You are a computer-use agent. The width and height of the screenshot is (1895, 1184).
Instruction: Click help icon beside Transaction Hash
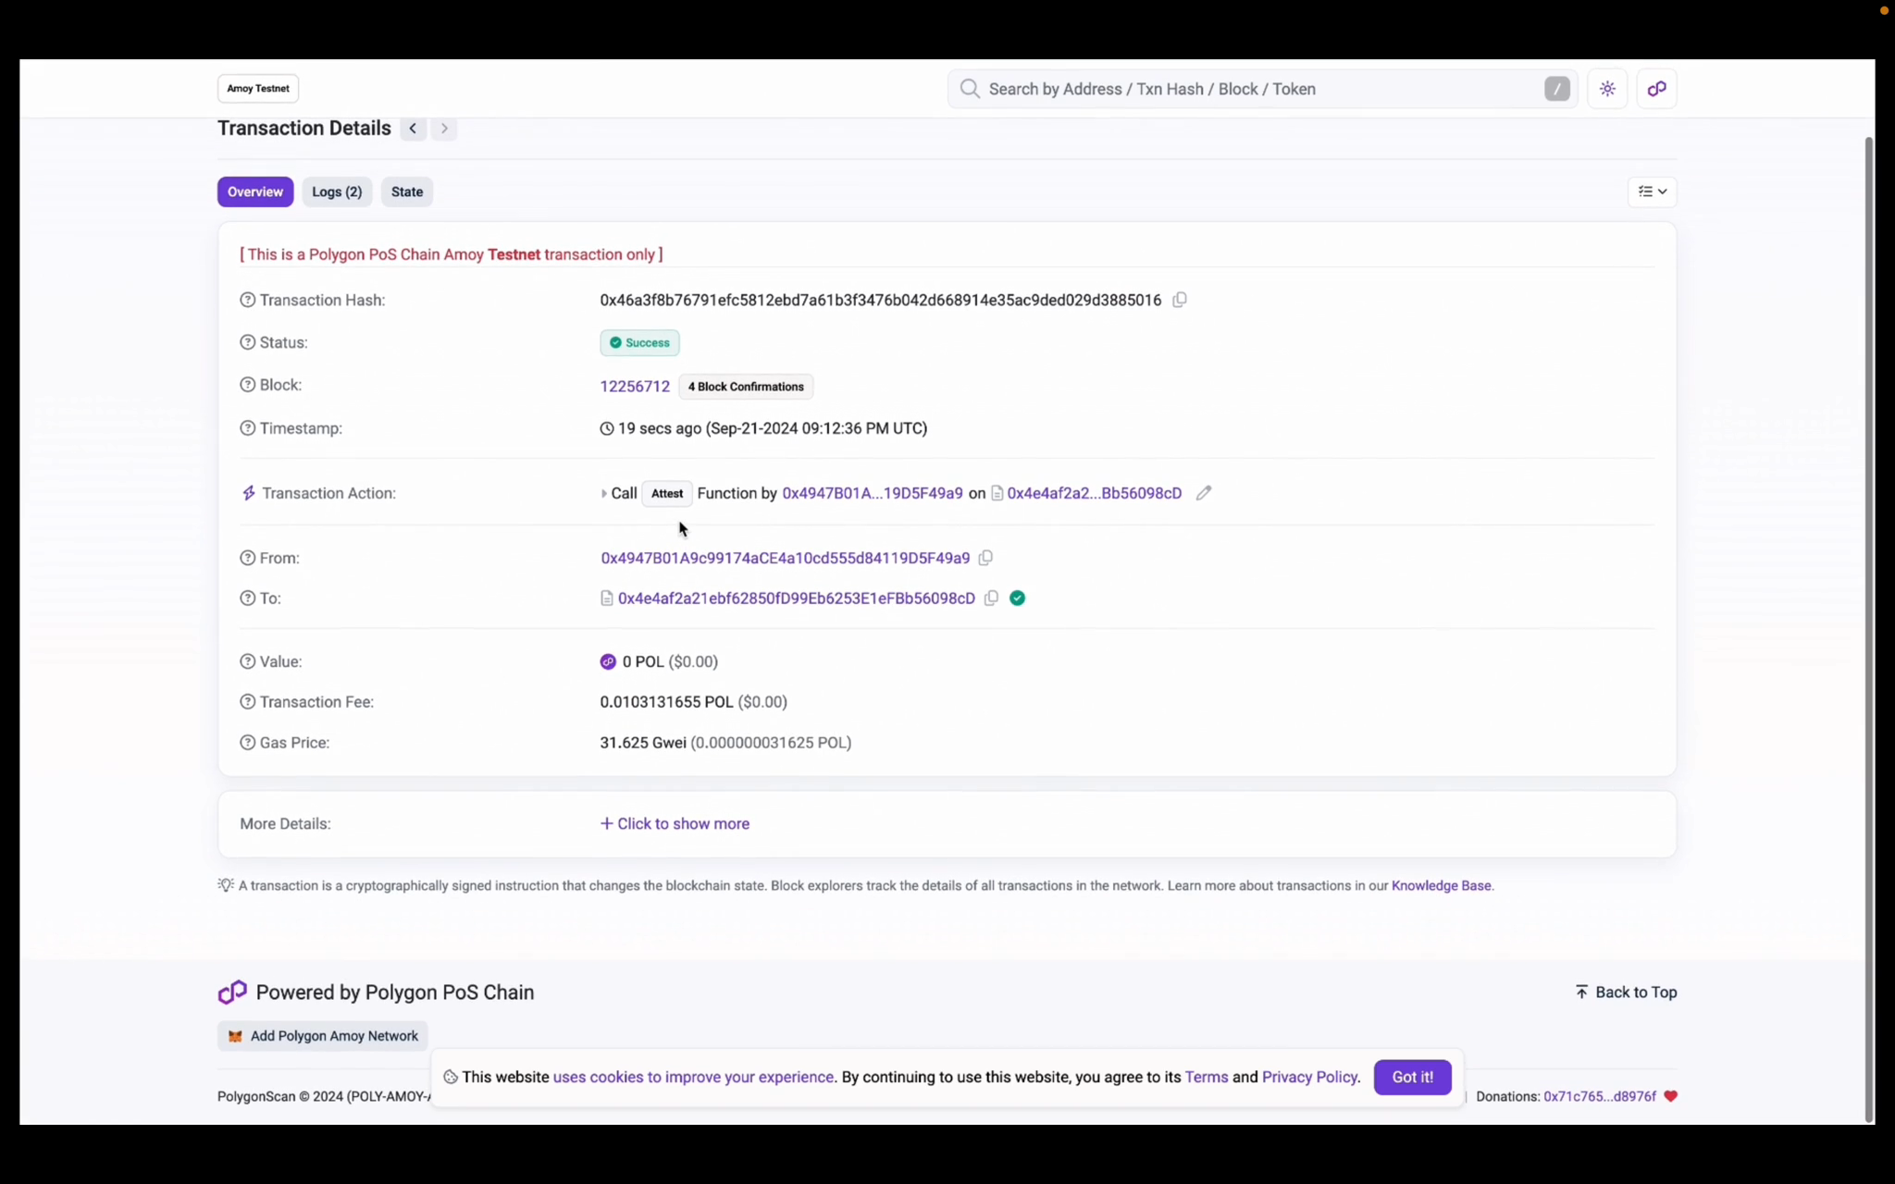click(247, 300)
